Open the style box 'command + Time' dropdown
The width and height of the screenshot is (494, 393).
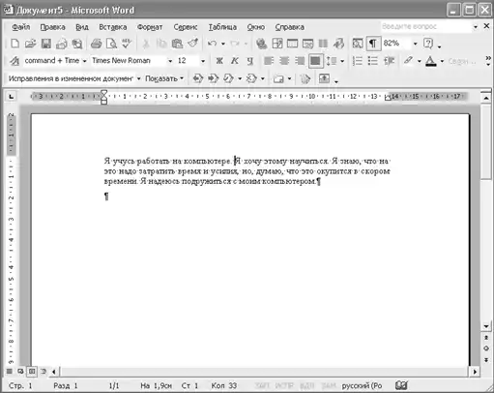(x=84, y=61)
